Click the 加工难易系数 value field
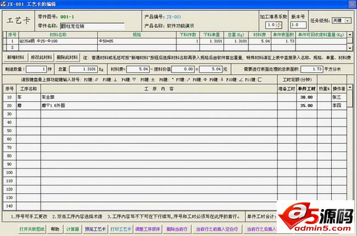Image resolution: width=357 pixels, height=236 pixels. coord(271,25)
